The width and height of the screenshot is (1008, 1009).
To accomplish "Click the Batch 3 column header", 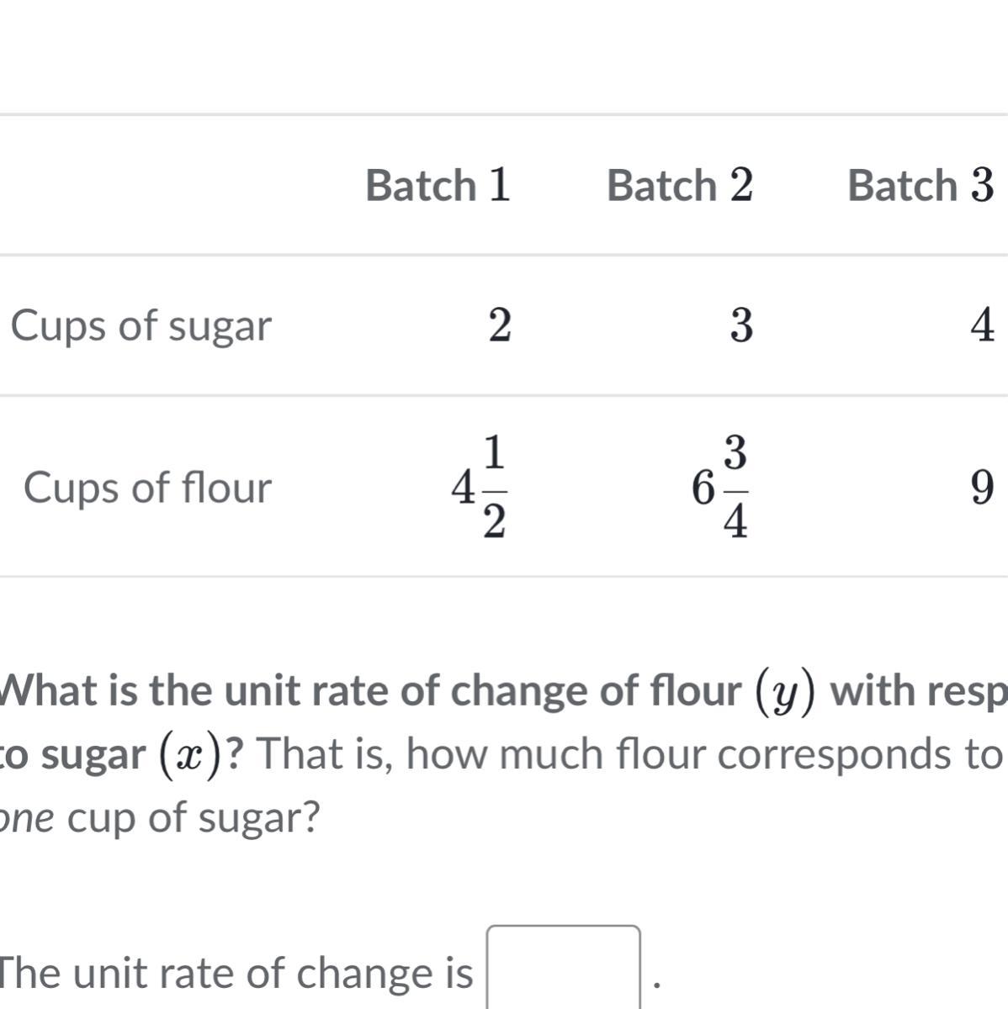I will [920, 186].
